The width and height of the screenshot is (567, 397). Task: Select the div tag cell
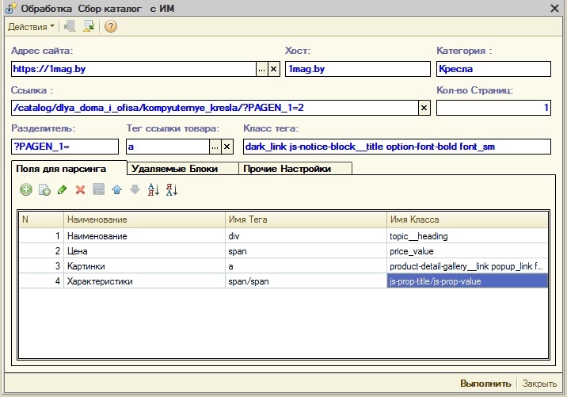[306, 236]
